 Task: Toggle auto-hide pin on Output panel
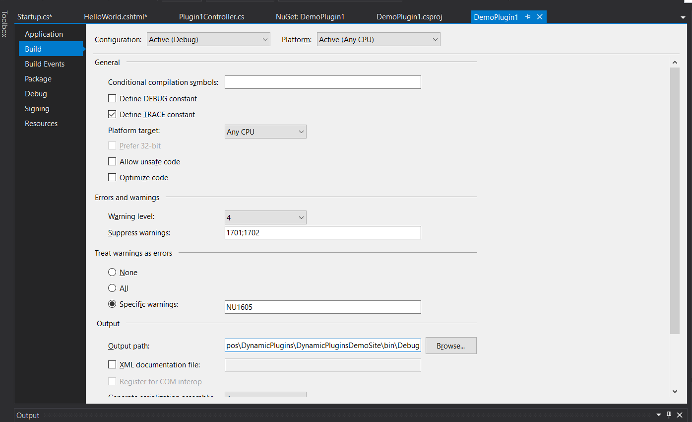(x=669, y=415)
